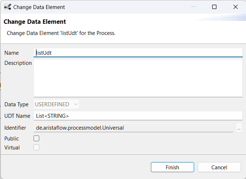Click the chevron arrow of Data Type dropdown
The image size is (246, 179).
pos(76,104)
